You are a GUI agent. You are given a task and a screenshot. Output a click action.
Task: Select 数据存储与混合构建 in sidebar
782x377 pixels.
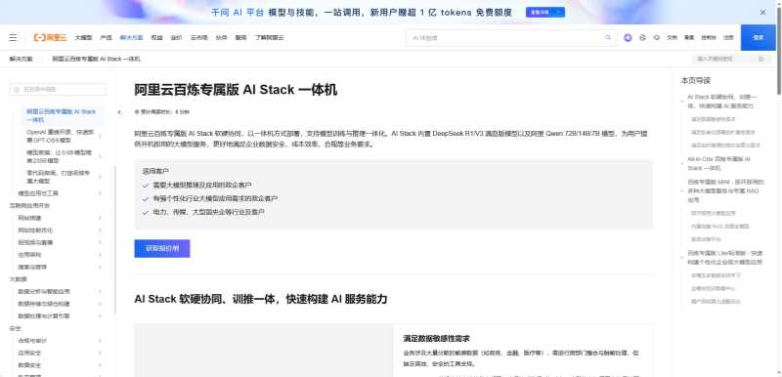coord(44,304)
